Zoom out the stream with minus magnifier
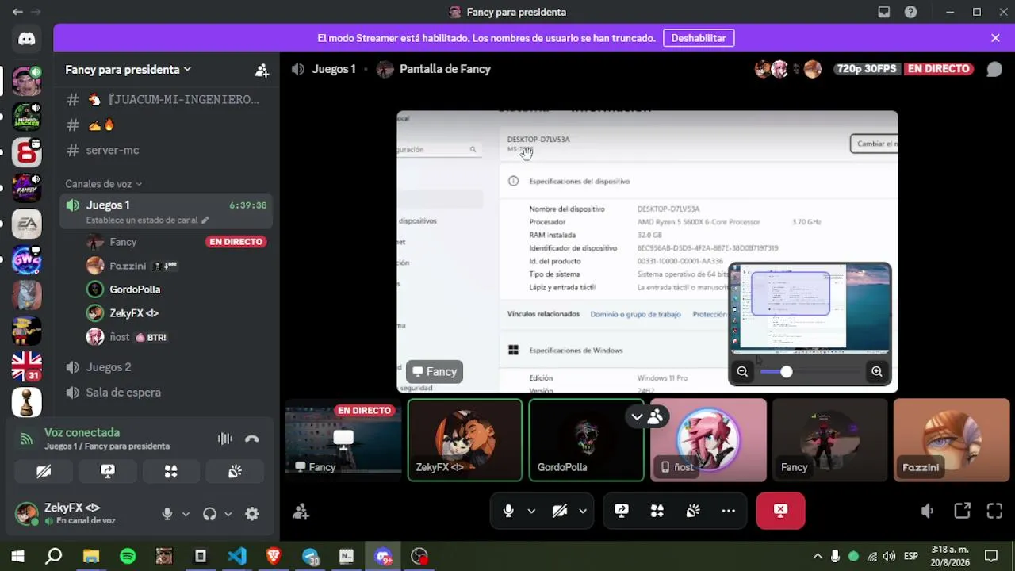This screenshot has width=1015, height=571. (x=742, y=371)
